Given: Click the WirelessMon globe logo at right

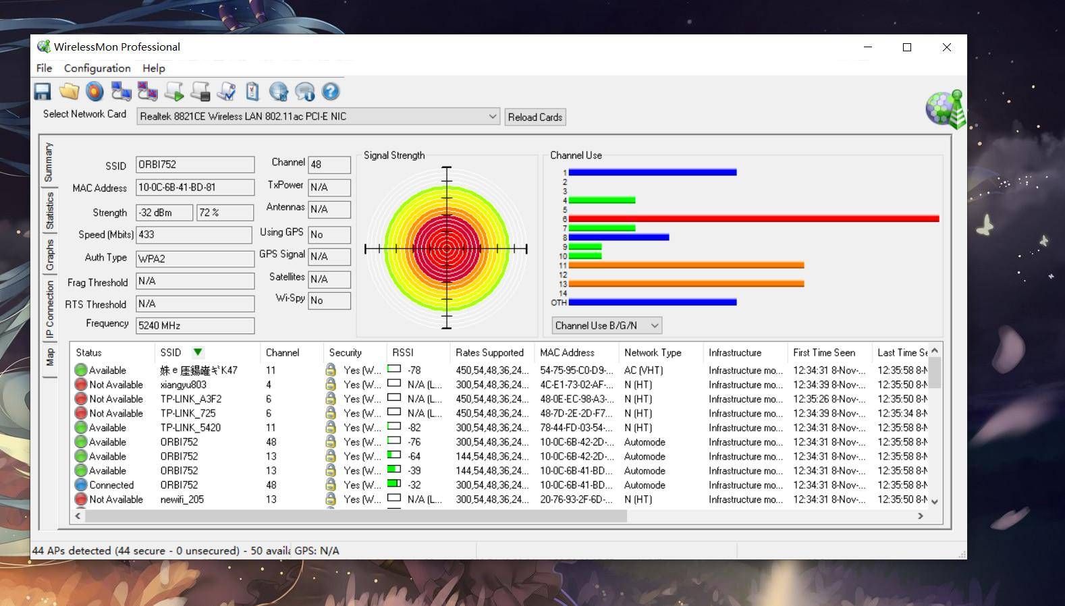Looking at the screenshot, I should coord(946,109).
